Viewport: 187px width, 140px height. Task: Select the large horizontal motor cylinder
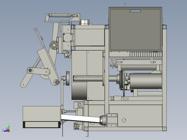click(x=146, y=81)
